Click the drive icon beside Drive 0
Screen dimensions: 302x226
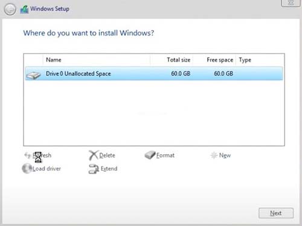pyautogui.click(x=33, y=75)
